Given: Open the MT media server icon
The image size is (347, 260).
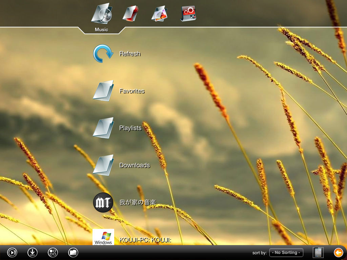Looking at the screenshot, I should tap(103, 202).
